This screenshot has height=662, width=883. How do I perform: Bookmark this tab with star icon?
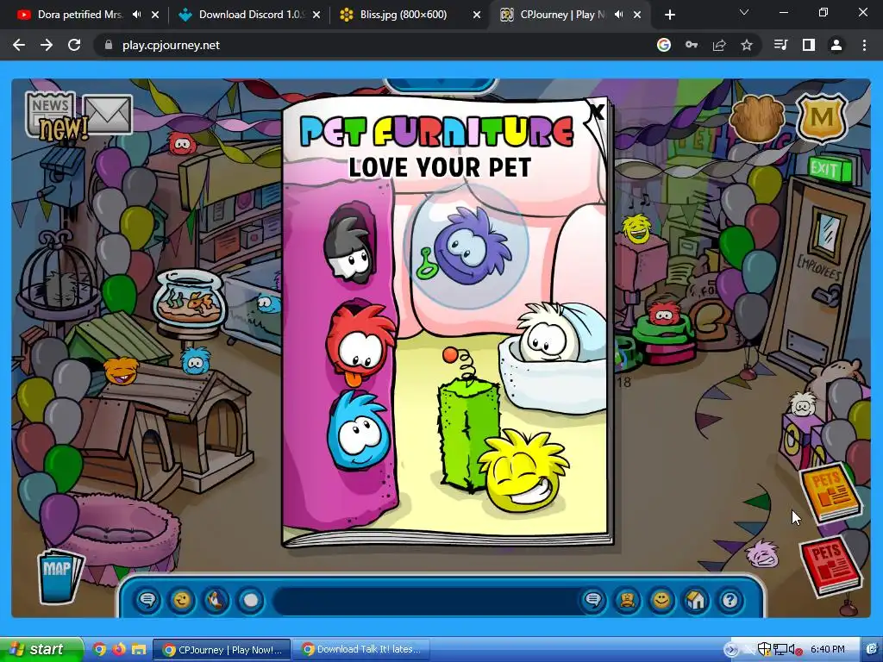(747, 45)
